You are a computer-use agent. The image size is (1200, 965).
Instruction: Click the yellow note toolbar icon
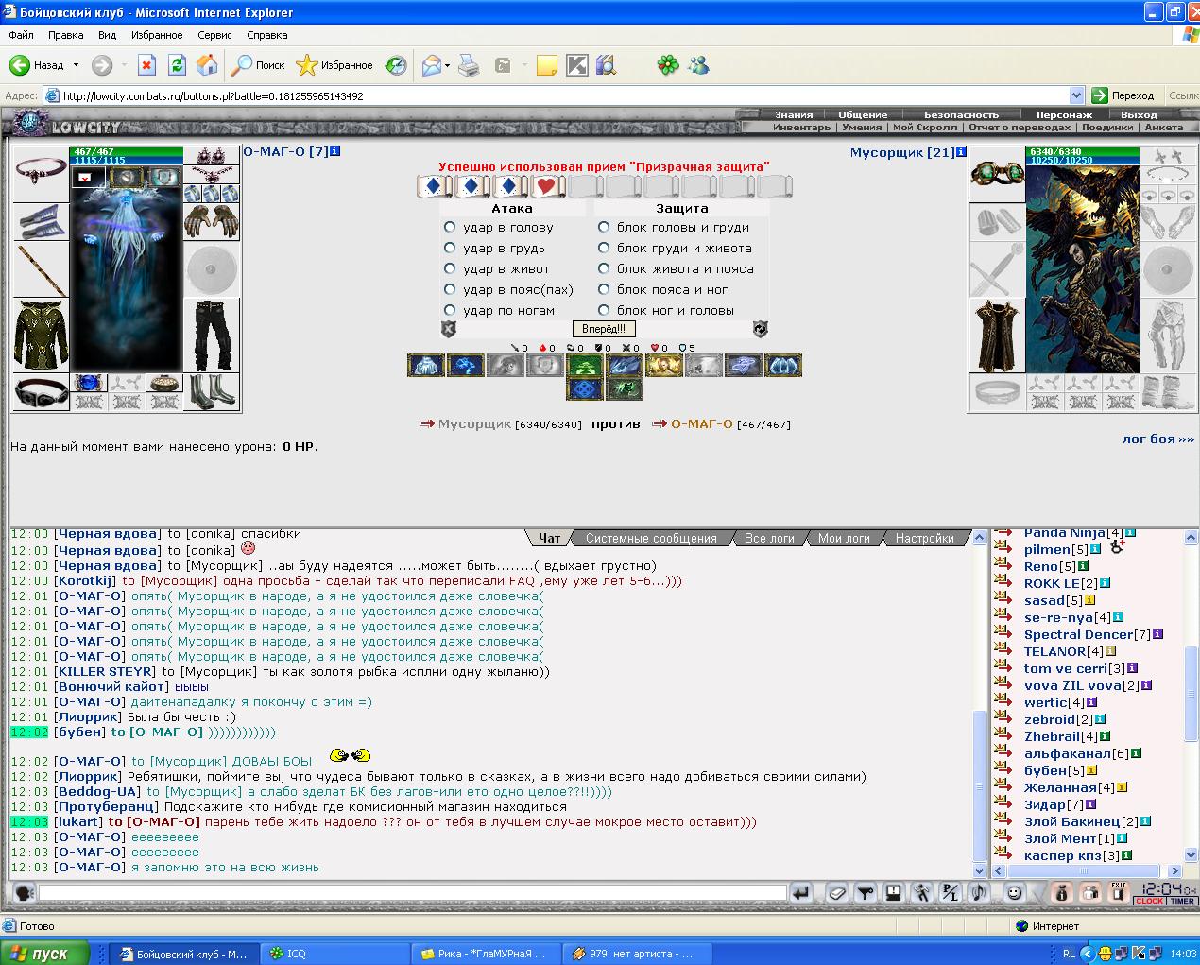coord(546,65)
